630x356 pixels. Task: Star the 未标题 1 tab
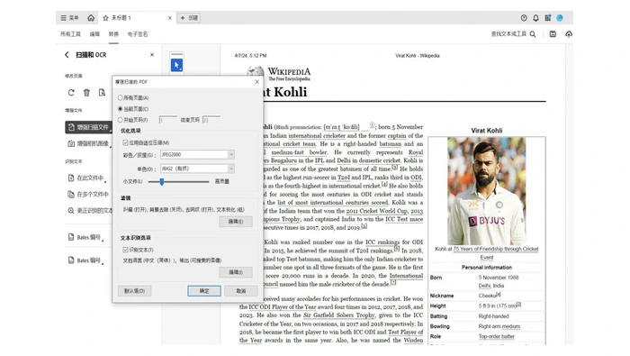pyautogui.click(x=105, y=18)
